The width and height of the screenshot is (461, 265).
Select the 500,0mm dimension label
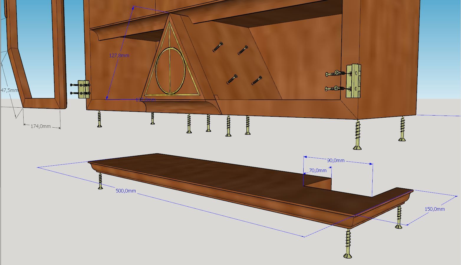[126, 191]
